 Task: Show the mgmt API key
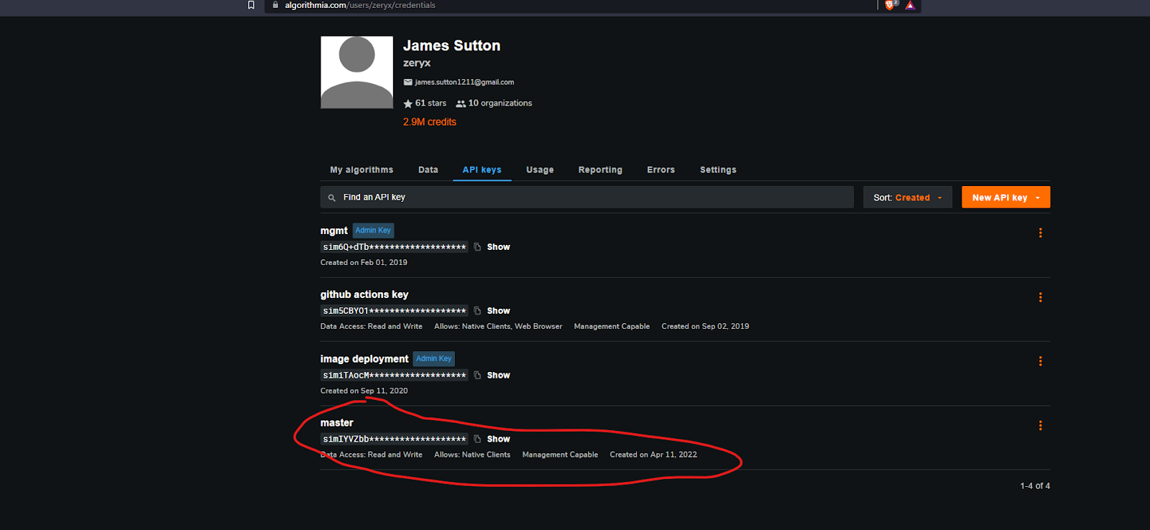498,247
